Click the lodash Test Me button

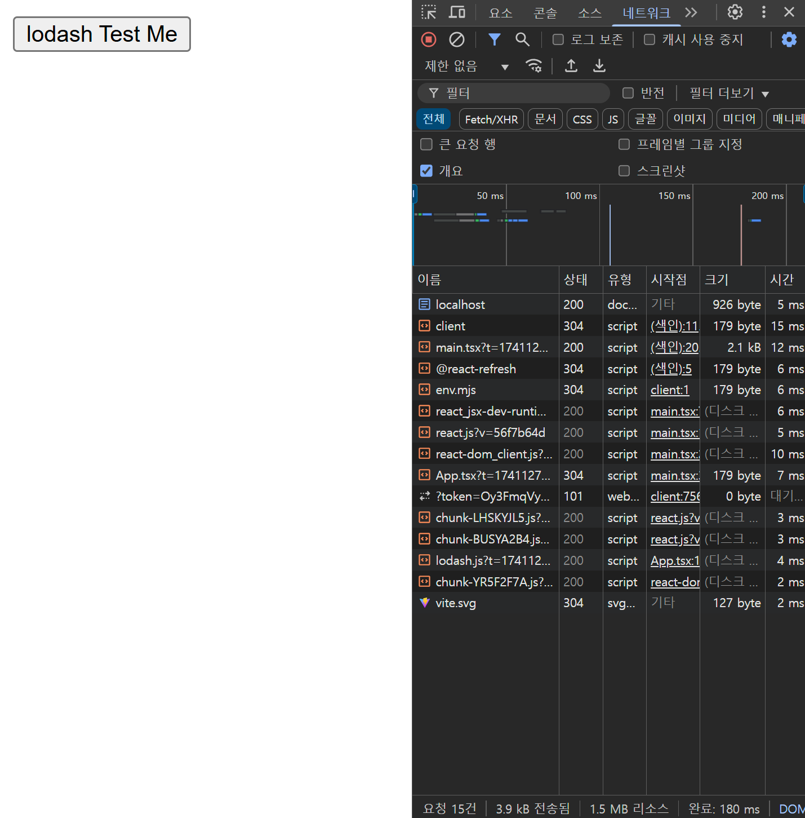[102, 34]
